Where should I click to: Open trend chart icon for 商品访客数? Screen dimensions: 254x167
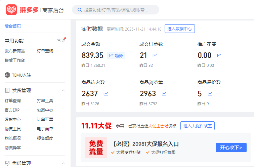coord(106,94)
